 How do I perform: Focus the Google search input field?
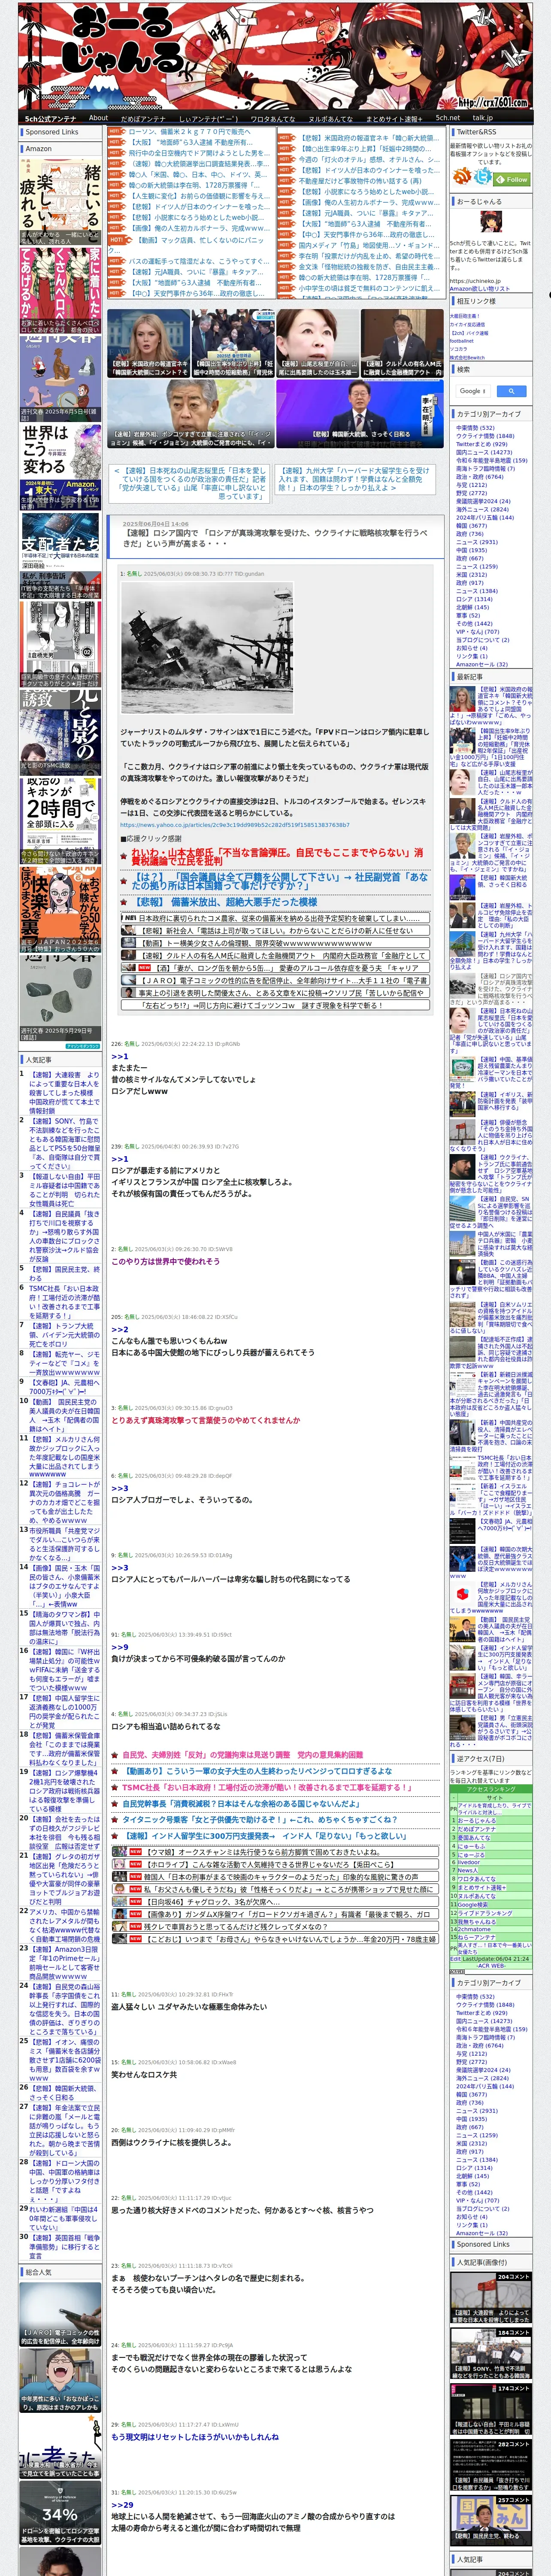click(x=473, y=391)
